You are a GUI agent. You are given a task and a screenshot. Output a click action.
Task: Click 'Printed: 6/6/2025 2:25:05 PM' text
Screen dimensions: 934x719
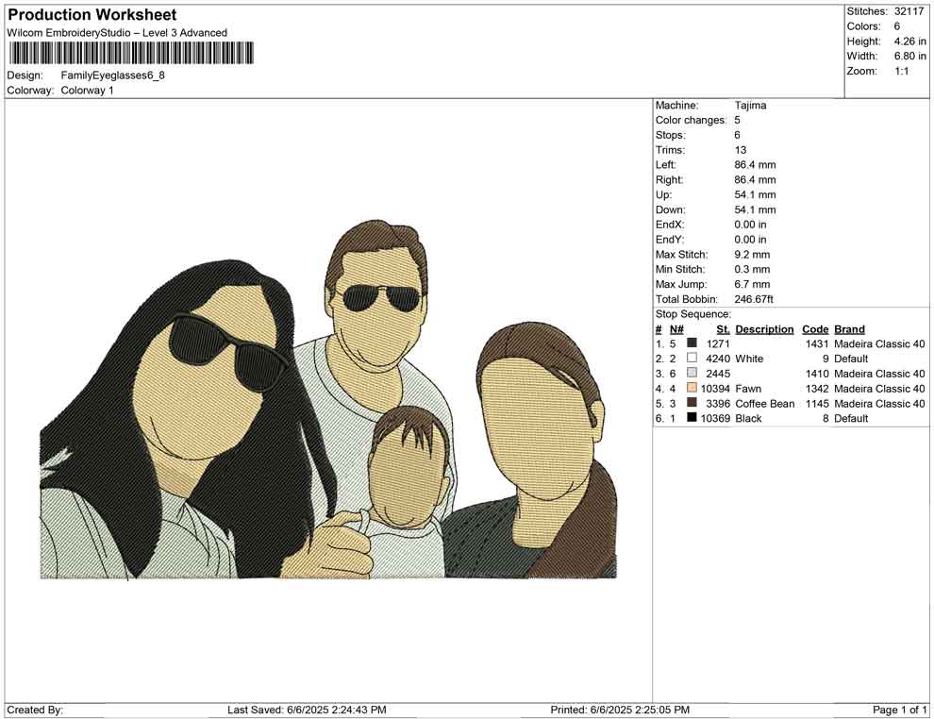coord(620,710)
